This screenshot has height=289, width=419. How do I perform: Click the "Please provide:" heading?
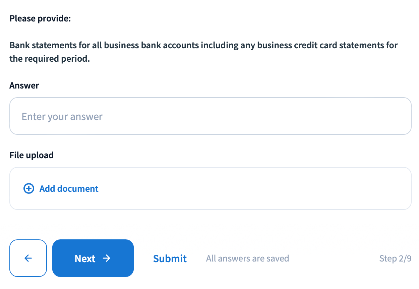[40, 18]
